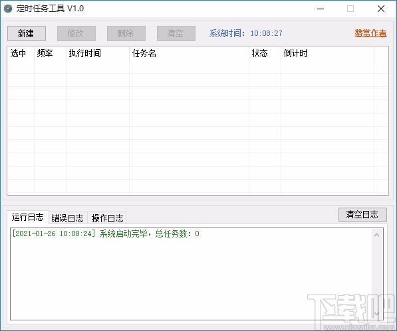The height and width of the screenshot is (331, 397).
Task: Click the 修改 button
Action: pos(76,33)
